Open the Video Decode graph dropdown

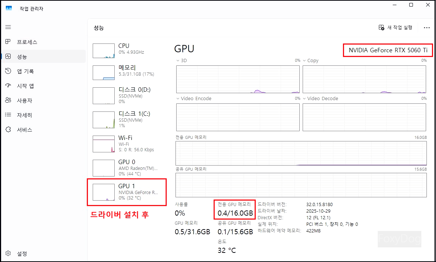[304, 98]
